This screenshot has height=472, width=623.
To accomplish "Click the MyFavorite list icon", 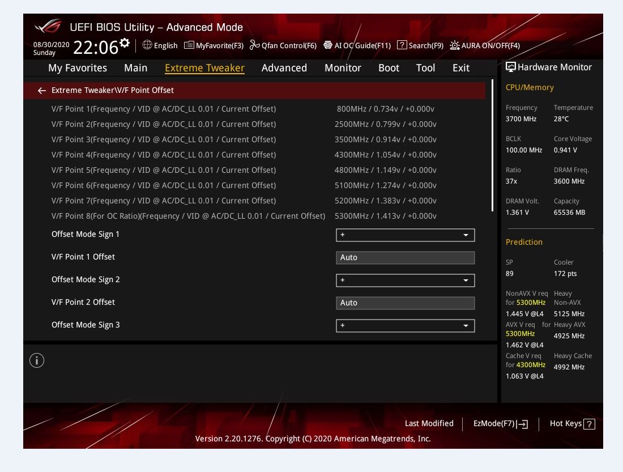I will tap(189, 45).
